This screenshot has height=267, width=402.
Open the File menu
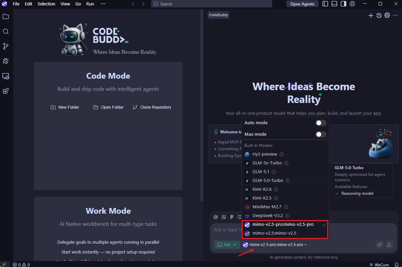point(16,4)
